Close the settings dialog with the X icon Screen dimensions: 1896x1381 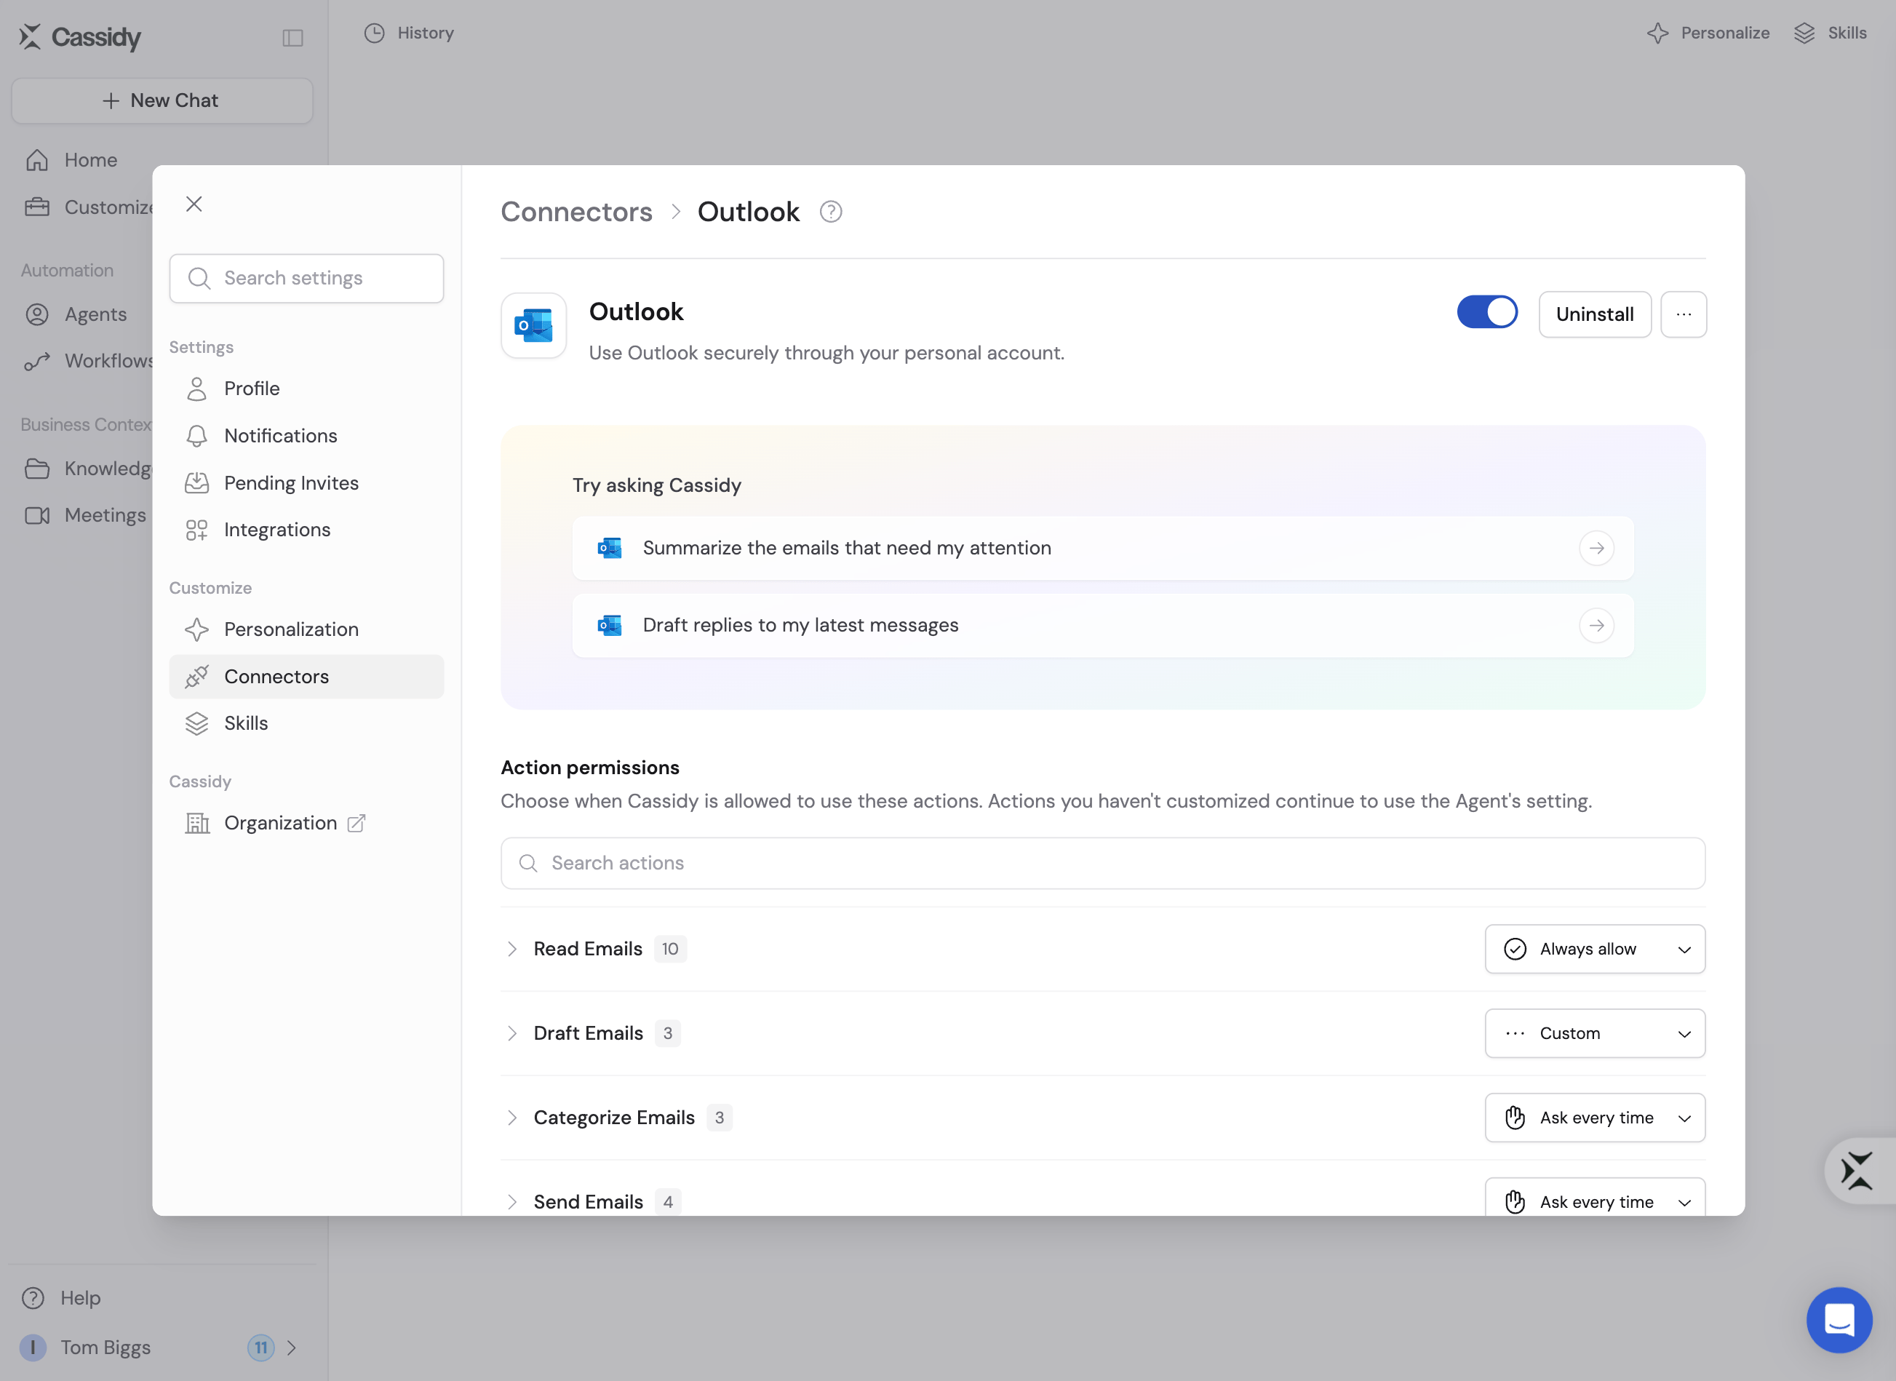pyautogui.click(x=194, y=204)
